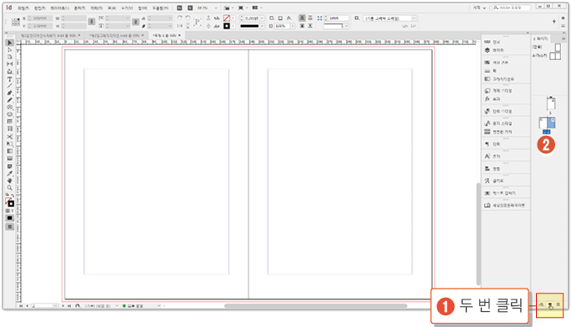
Task: Select the Gradient Swatch tool
Action: (10, 151)
